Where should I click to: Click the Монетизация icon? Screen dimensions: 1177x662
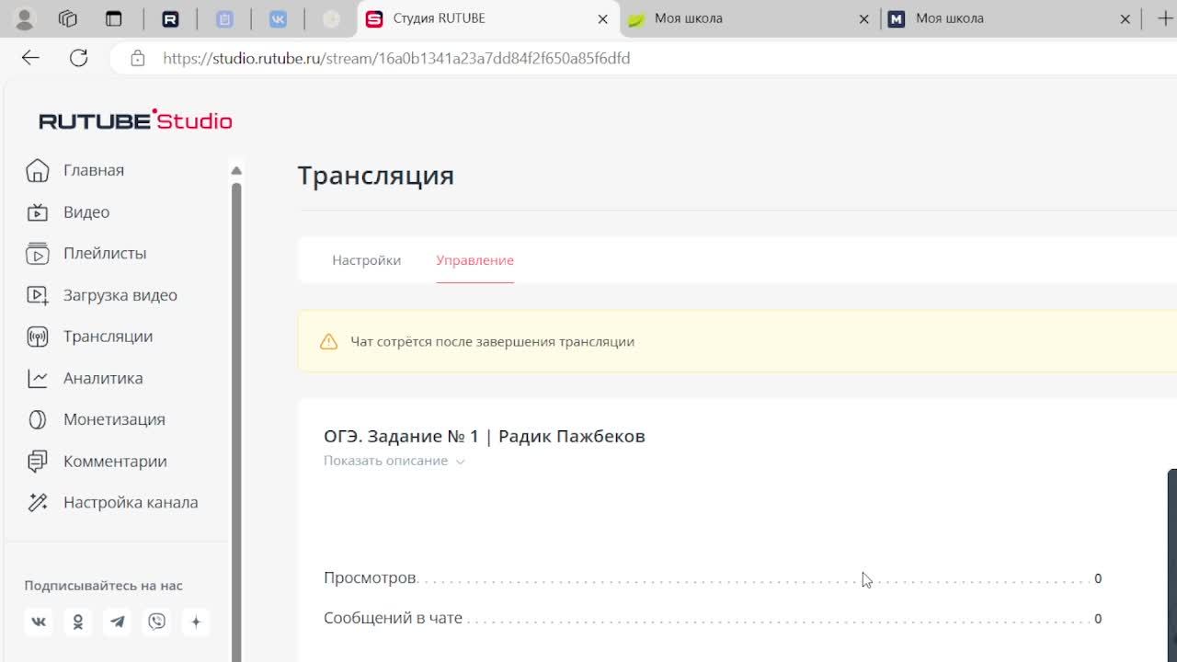pos(37,419)
